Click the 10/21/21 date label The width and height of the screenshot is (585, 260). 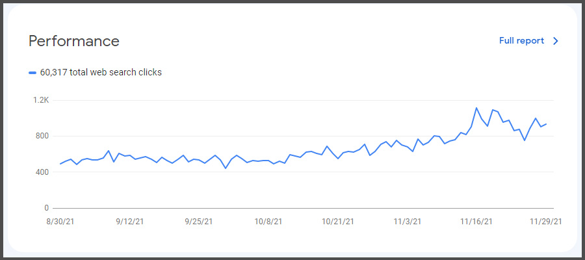[x=338, y=222]
